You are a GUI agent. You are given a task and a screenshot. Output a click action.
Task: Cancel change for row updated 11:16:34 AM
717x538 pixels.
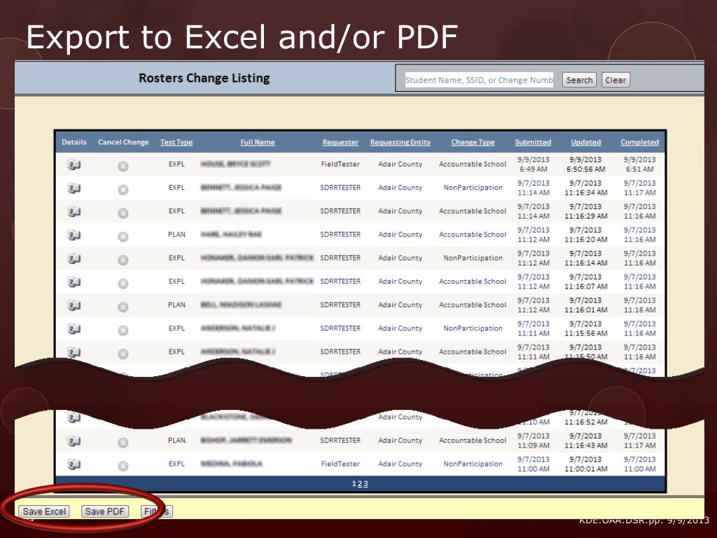(x=123, y=189)
